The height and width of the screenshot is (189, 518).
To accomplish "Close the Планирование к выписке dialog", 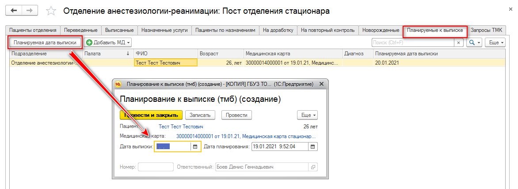I will point(322,84).
